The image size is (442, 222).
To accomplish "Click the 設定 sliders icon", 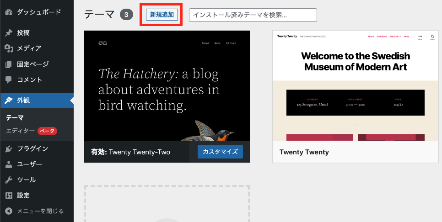I will pos(9,195).
